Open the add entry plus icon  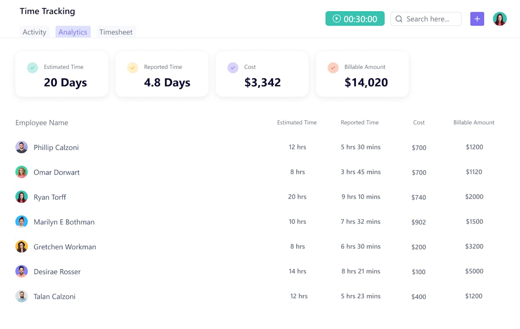[x=477, y=19]
